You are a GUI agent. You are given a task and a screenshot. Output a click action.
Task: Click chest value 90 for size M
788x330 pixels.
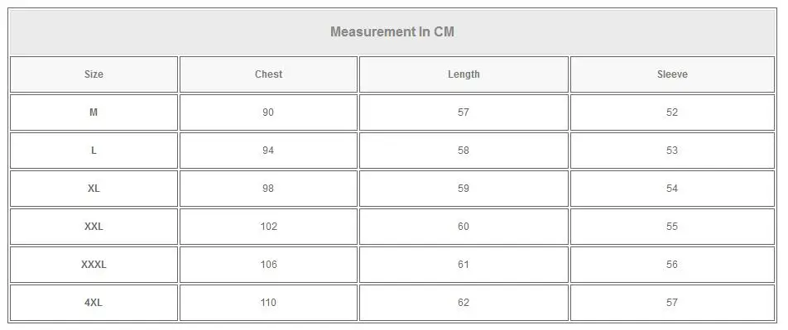point(268,112)
